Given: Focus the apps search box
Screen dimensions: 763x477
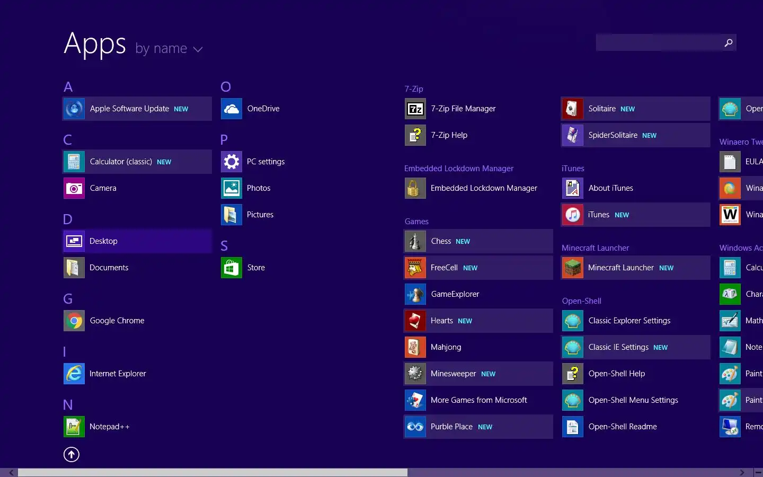Looking at the screenshot, I should (x=666, y=43).
